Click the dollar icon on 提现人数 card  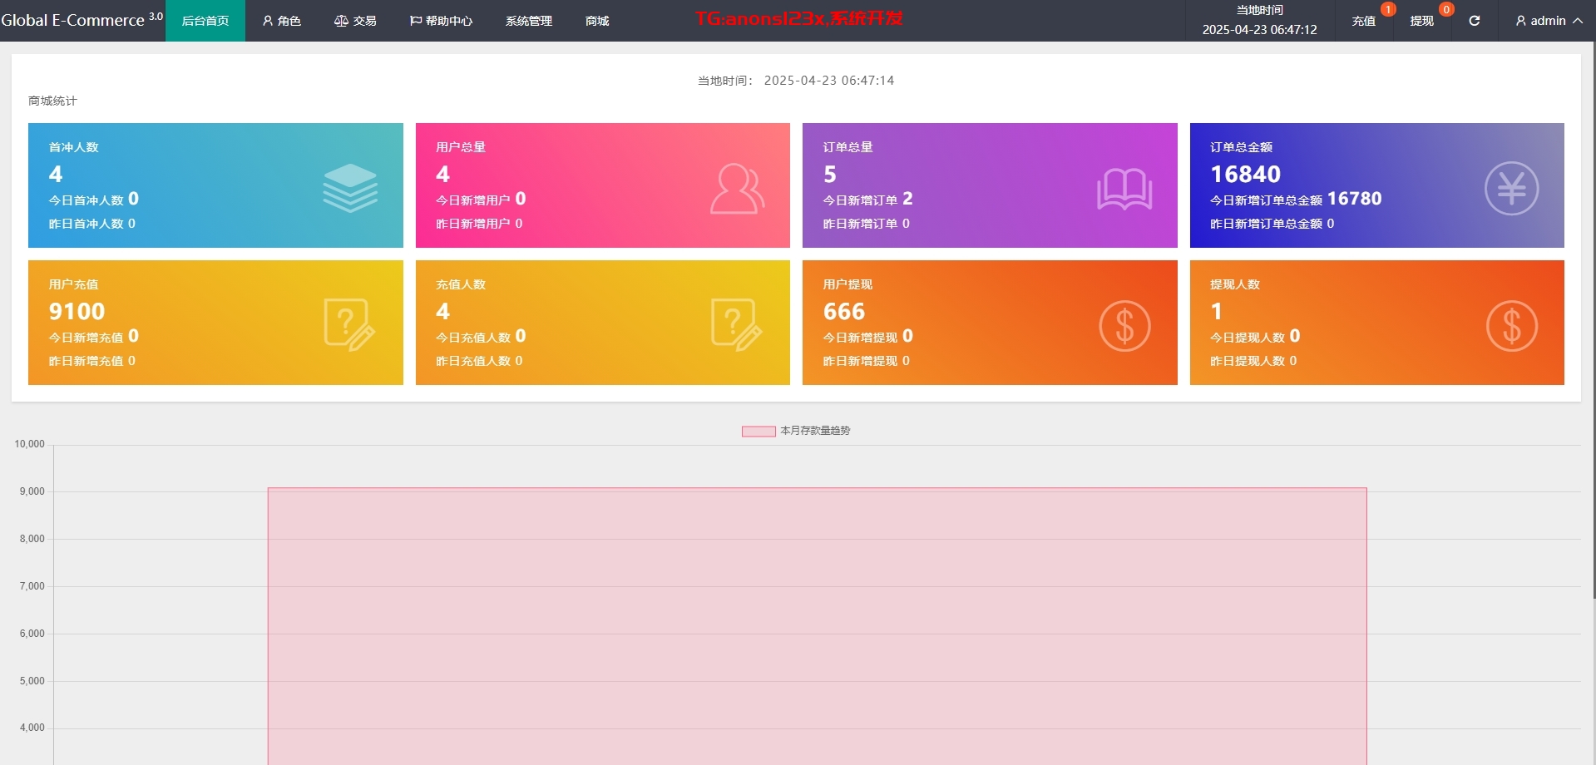click(x=1510, y=325)
